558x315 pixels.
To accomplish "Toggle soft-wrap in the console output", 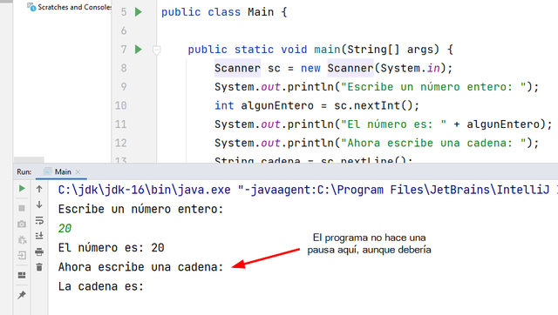I will (x=39, y=220).
